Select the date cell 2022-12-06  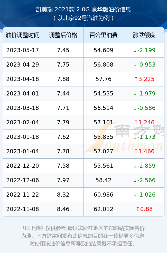[x=23, y=180]
